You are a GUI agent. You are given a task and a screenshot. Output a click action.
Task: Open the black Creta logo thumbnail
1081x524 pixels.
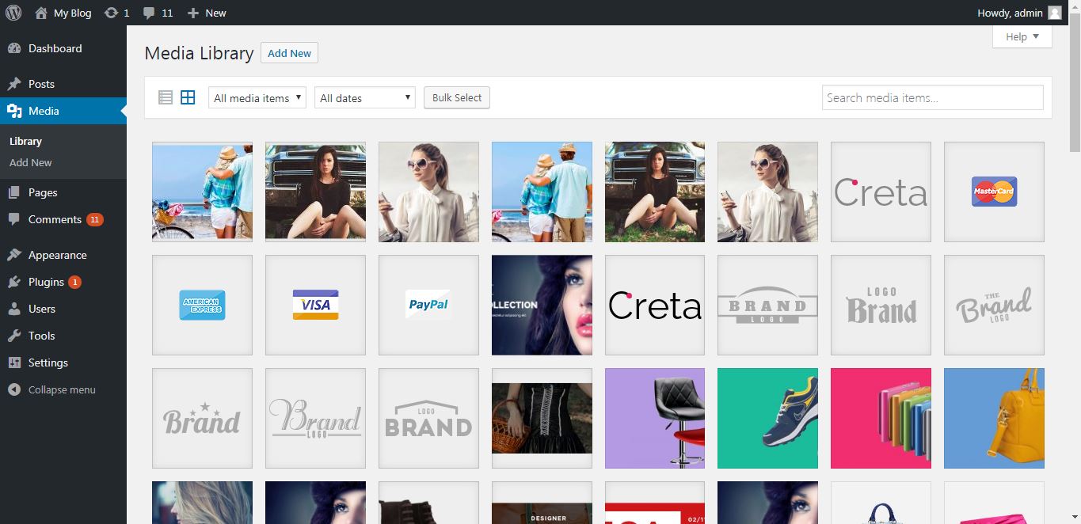654,305
